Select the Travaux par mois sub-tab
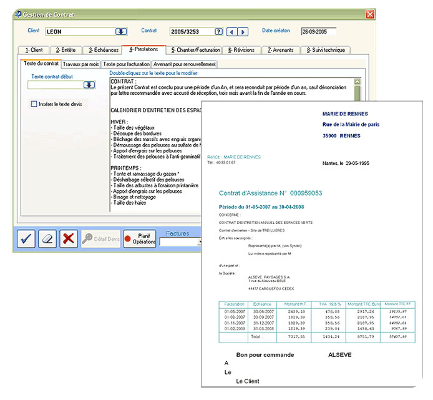 [x=80, y=64]
